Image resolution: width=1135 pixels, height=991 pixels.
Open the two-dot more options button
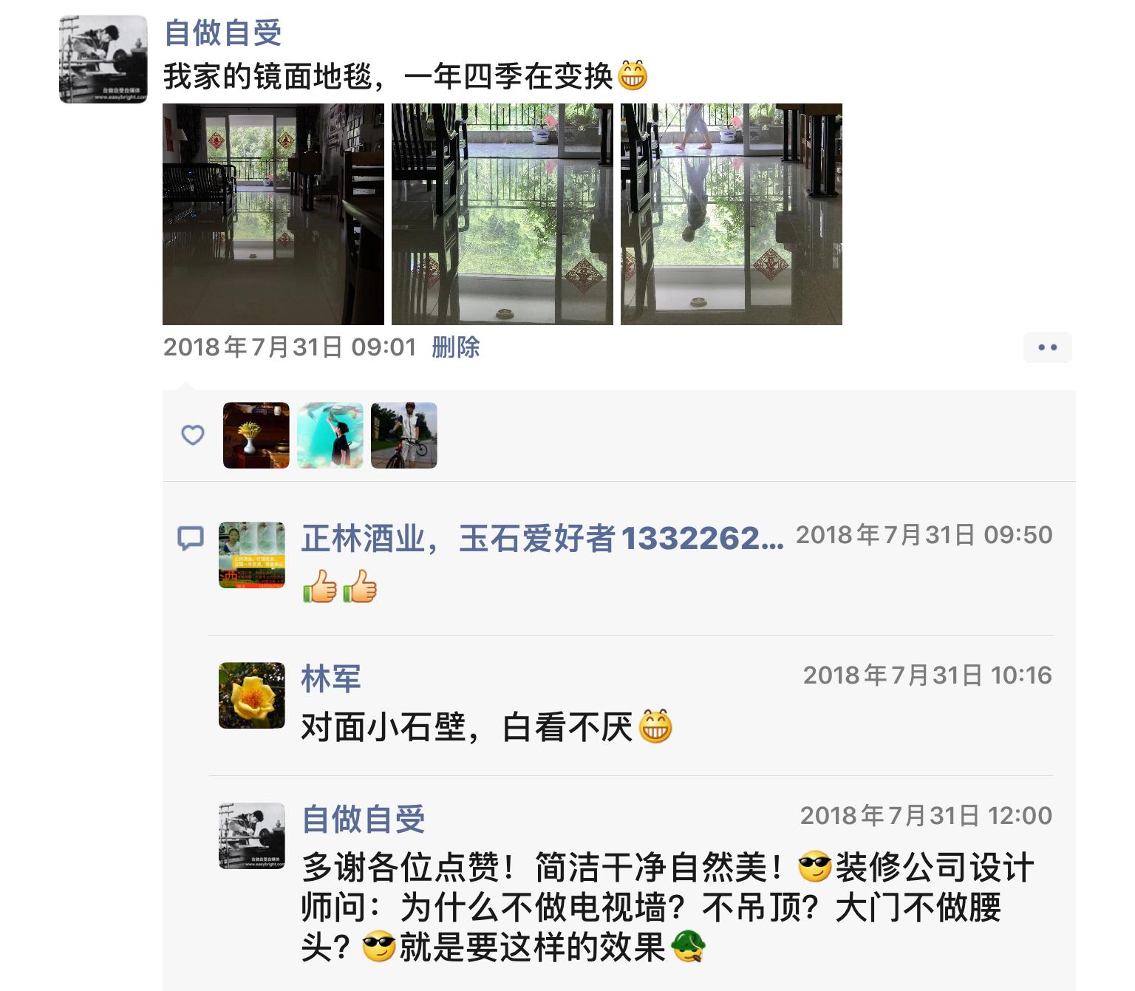click(x=1047, y=347)
